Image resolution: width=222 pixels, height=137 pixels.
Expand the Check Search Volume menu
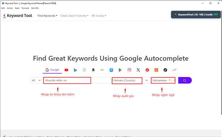(x=74, y=16)
